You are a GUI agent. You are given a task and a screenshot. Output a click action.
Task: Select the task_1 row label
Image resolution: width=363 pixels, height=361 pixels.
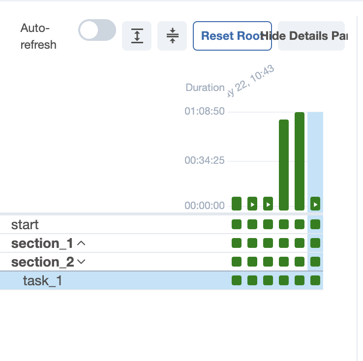click(x=43, y=281)
